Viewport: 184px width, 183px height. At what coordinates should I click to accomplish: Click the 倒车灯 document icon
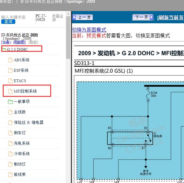(x=10, y=133)
